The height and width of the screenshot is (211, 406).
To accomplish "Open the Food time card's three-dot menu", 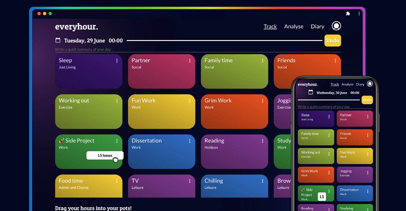I will pos(117,181).
